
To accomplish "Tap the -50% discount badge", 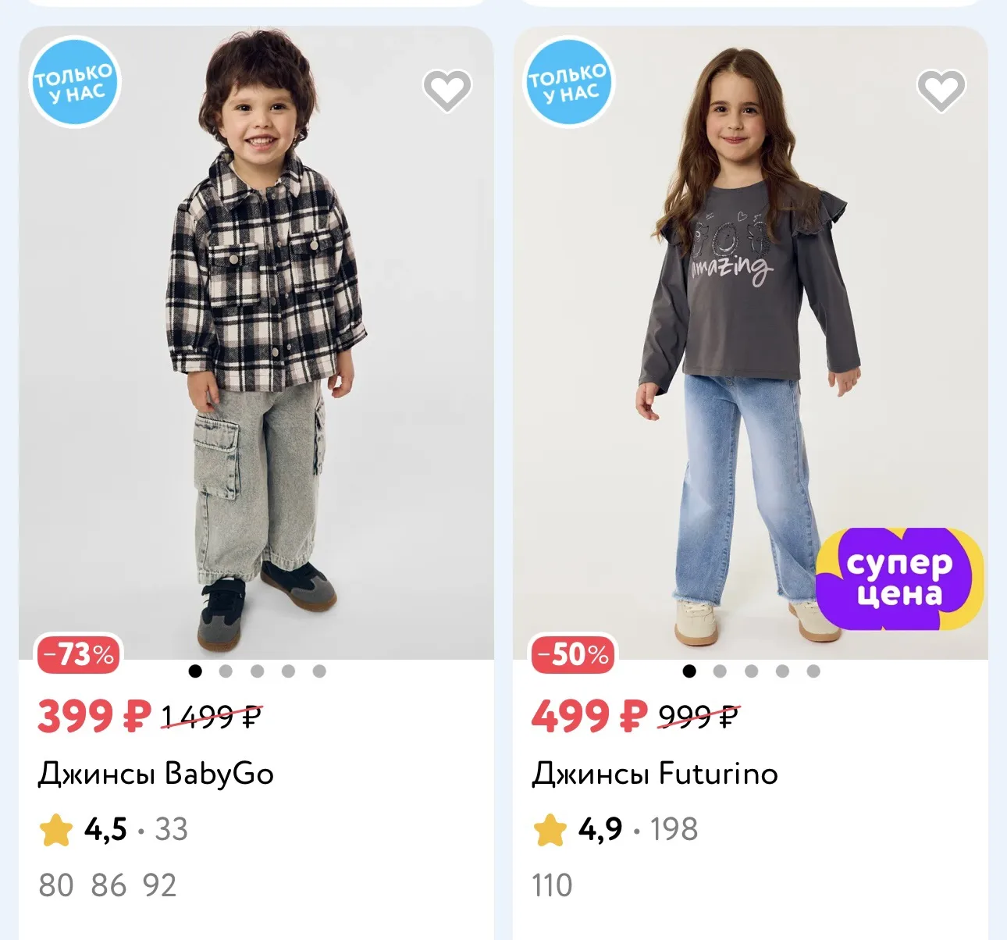I will (574, 653).
